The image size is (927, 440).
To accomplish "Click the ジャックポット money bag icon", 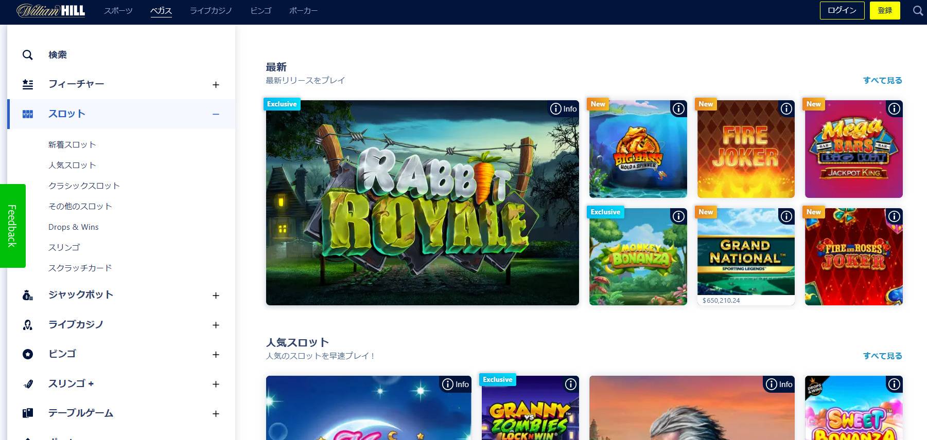I will point(28,296).
